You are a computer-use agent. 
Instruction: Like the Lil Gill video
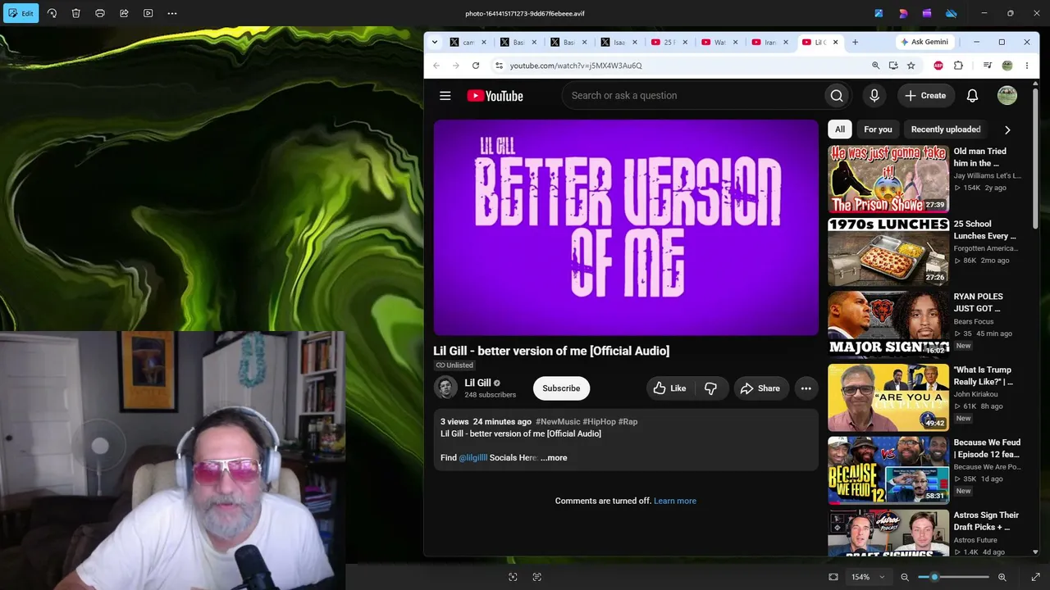[669, 388]
